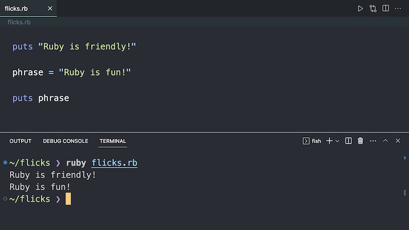Split the editor to the right

tap(386, 8)
